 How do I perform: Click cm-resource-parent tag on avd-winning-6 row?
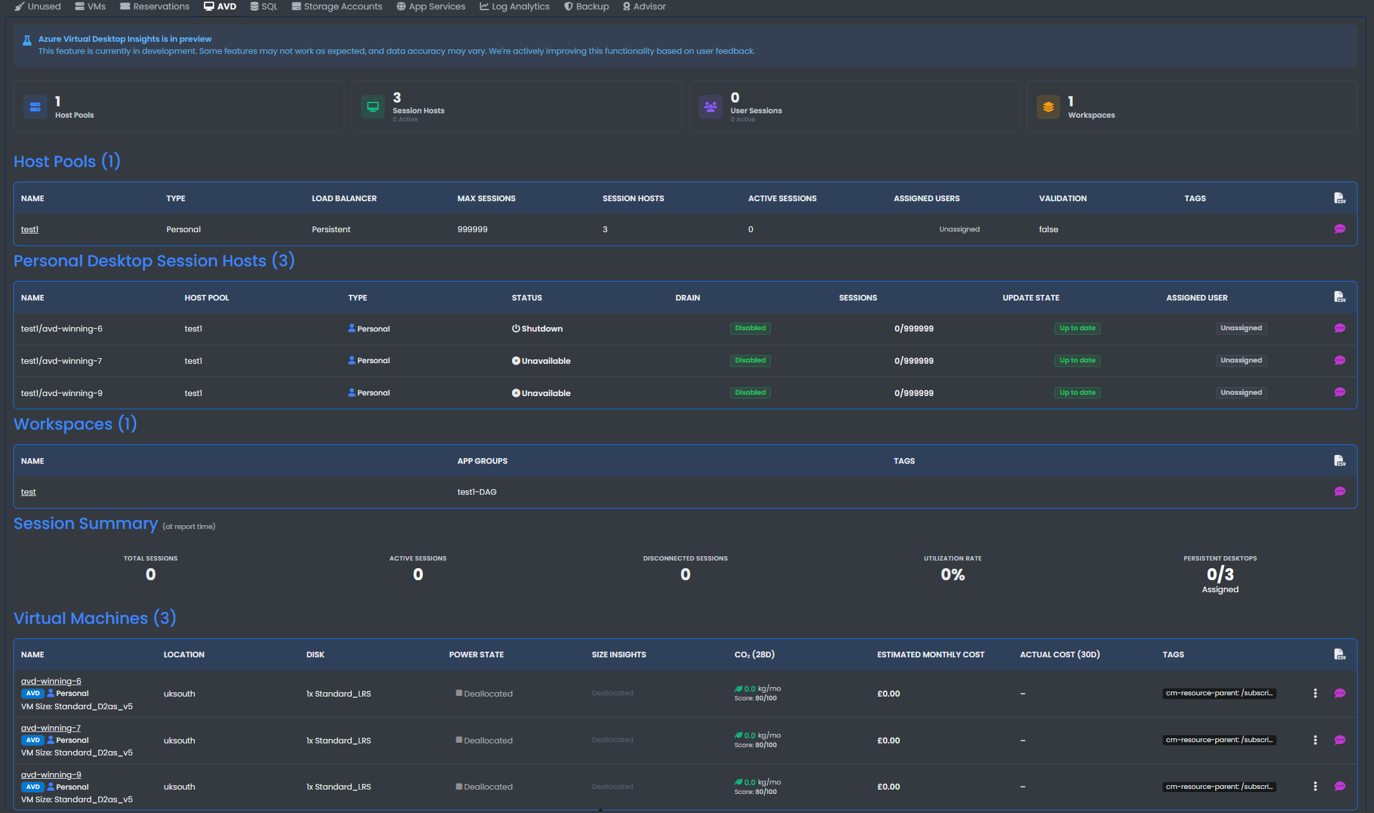click(x=1219, y=693)
